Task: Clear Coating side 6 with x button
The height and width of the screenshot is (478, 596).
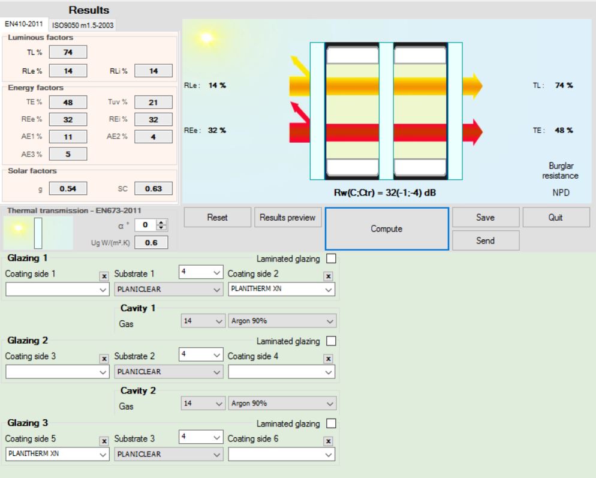Action: click(328, 441)
